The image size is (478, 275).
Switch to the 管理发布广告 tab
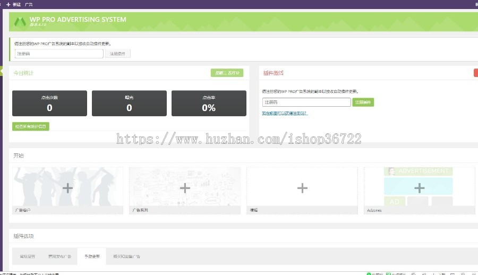point(59,256)
